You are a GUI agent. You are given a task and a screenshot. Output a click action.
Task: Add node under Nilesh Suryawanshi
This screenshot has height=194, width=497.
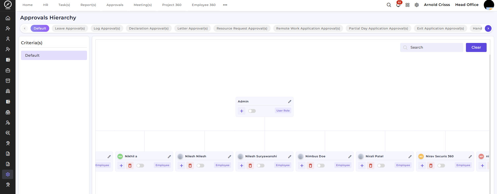[x=242, y=166]
